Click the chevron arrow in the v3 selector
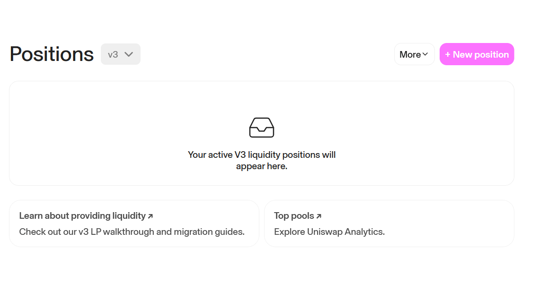 click(129, 54)
